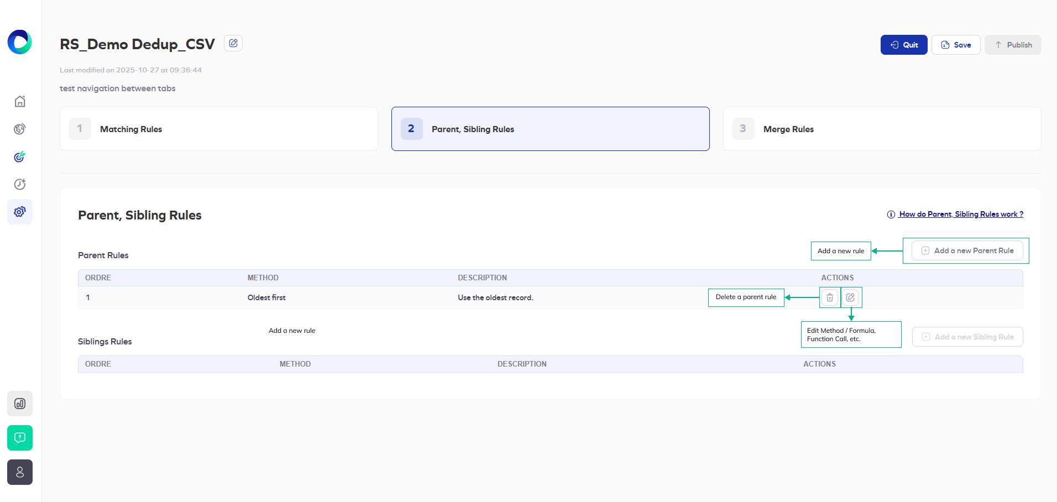Delete the Oldest first parent rule
Image resolution: width=1057 pixels, height=502 pixels.
coord(830,297)
